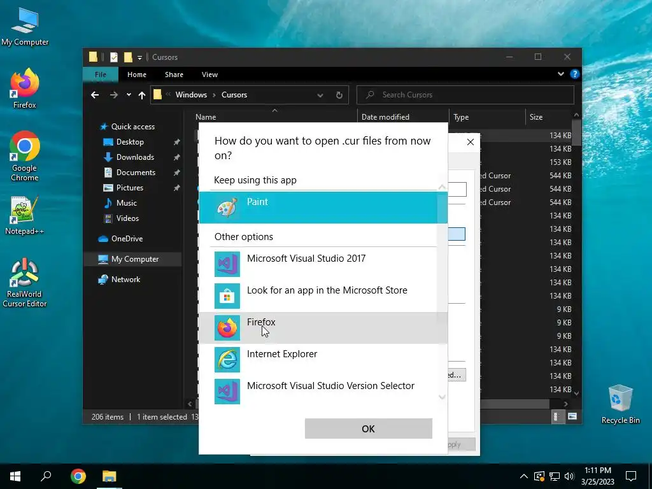The width and height of the screenshot is (652, 489).
Task: Switch to large icons view
Action: [x=572, y=416]
